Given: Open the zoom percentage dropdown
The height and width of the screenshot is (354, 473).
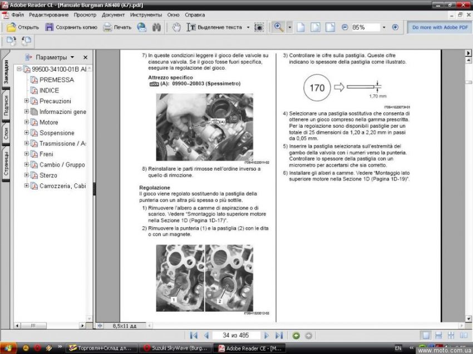Looking at the screenshot, I should click(384, 27).
